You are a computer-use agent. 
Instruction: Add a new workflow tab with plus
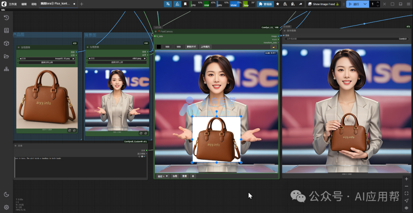[81, 4]
